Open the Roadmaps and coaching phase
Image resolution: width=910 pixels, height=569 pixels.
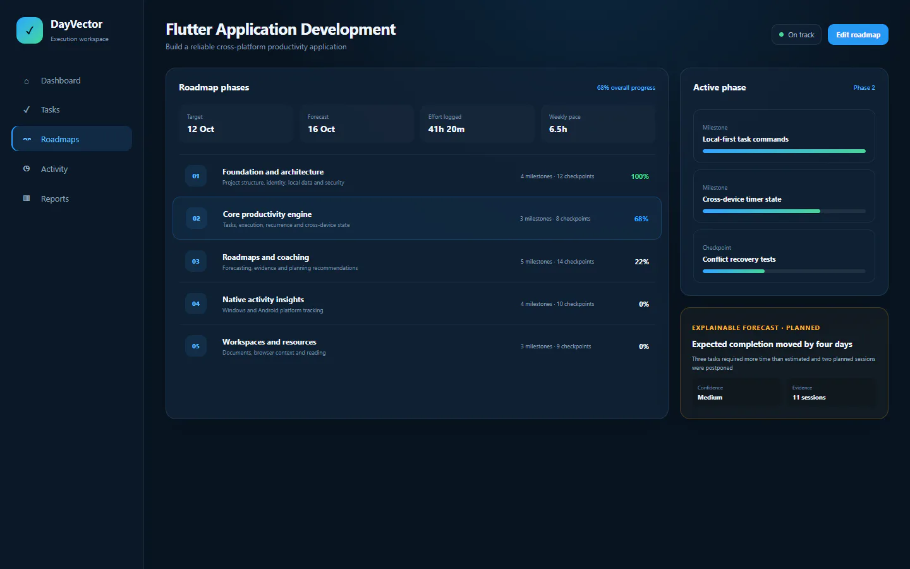click(x=417, y=262)
